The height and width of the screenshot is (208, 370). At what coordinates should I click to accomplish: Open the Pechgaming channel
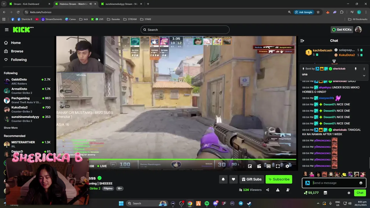tap(27, 100)
